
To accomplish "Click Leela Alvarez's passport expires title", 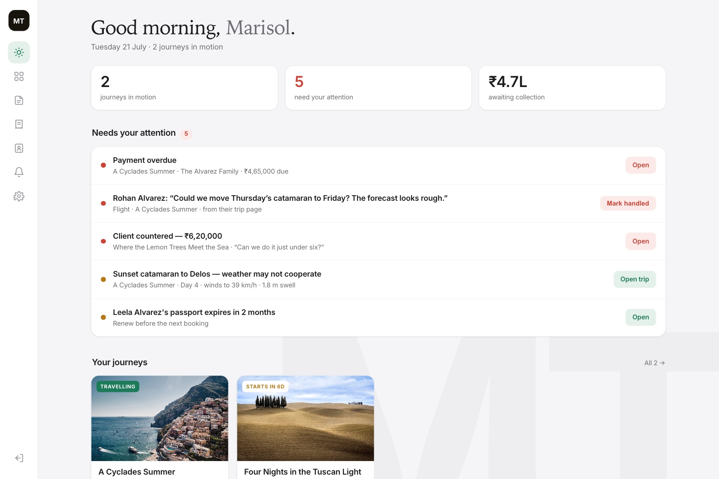I will tap(194, 312).
